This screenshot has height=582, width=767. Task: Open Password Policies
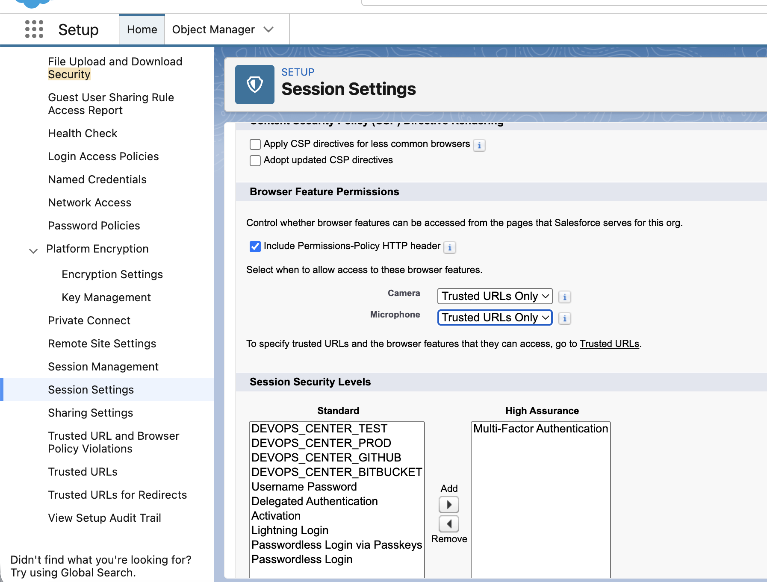click(94, 226)
